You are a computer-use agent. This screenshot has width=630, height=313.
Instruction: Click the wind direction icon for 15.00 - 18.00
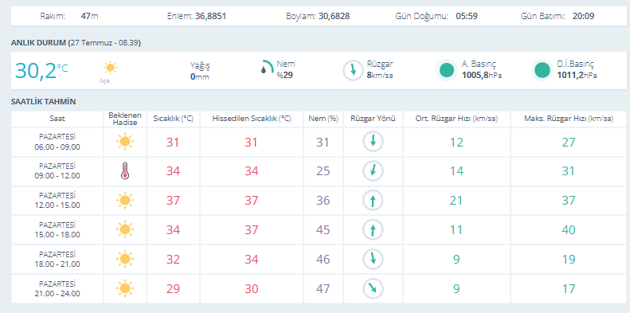374,230
